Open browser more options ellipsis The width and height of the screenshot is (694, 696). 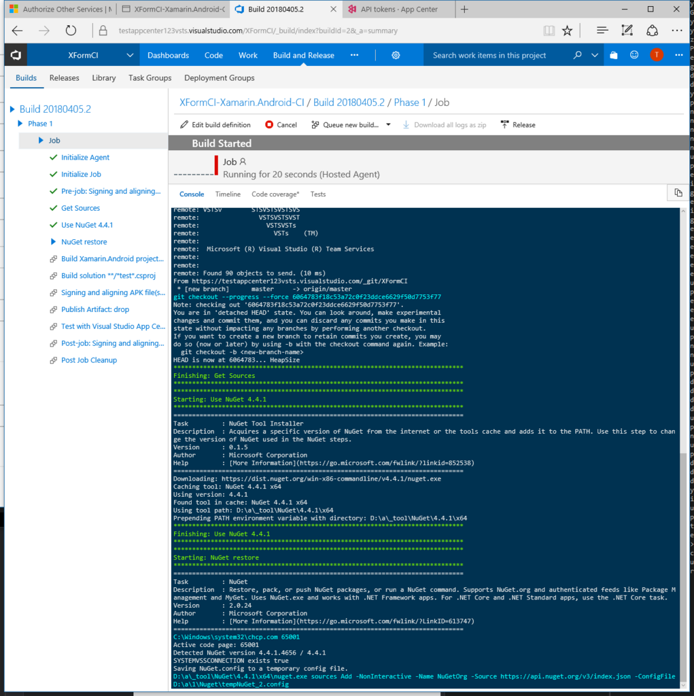677,31
